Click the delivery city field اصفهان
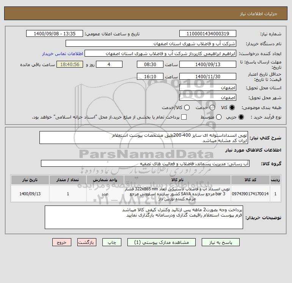The image size is (292, 283). point(208,97)
